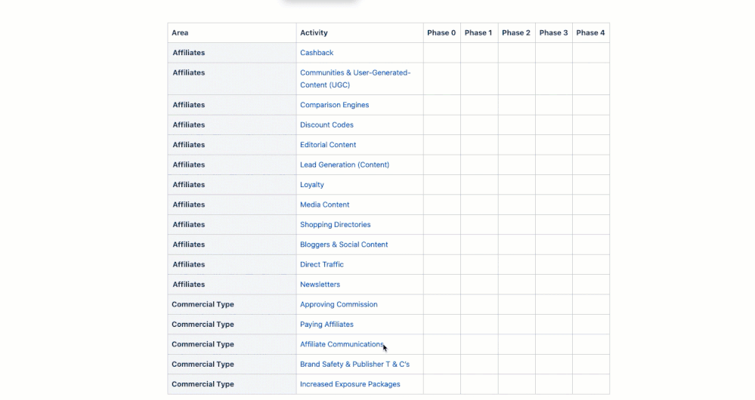Screen dimensions: 755x400
Task: Select Commercial Type cell in Approving Commission row
Action: click(231, 304)
